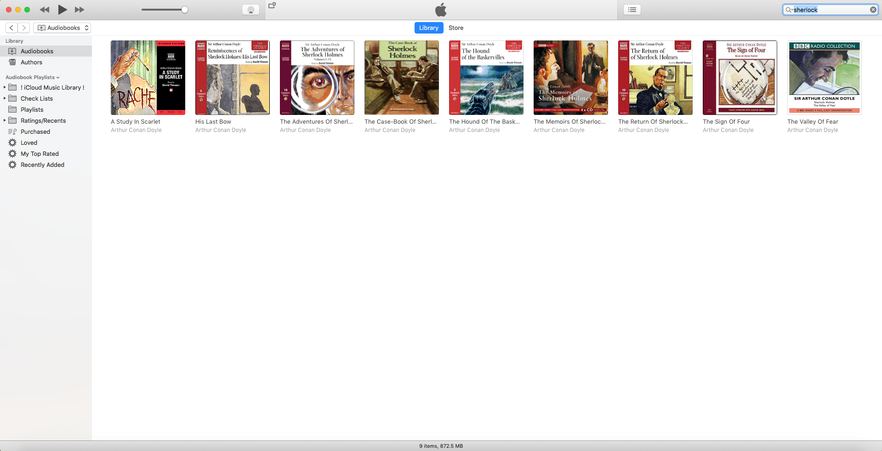Select the His Last Bow cover
This screenshot has width=882, height=451.
point(233,78)
